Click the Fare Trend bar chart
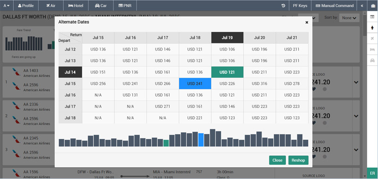The width and height of the screenshot is (378, 179). 24,43
